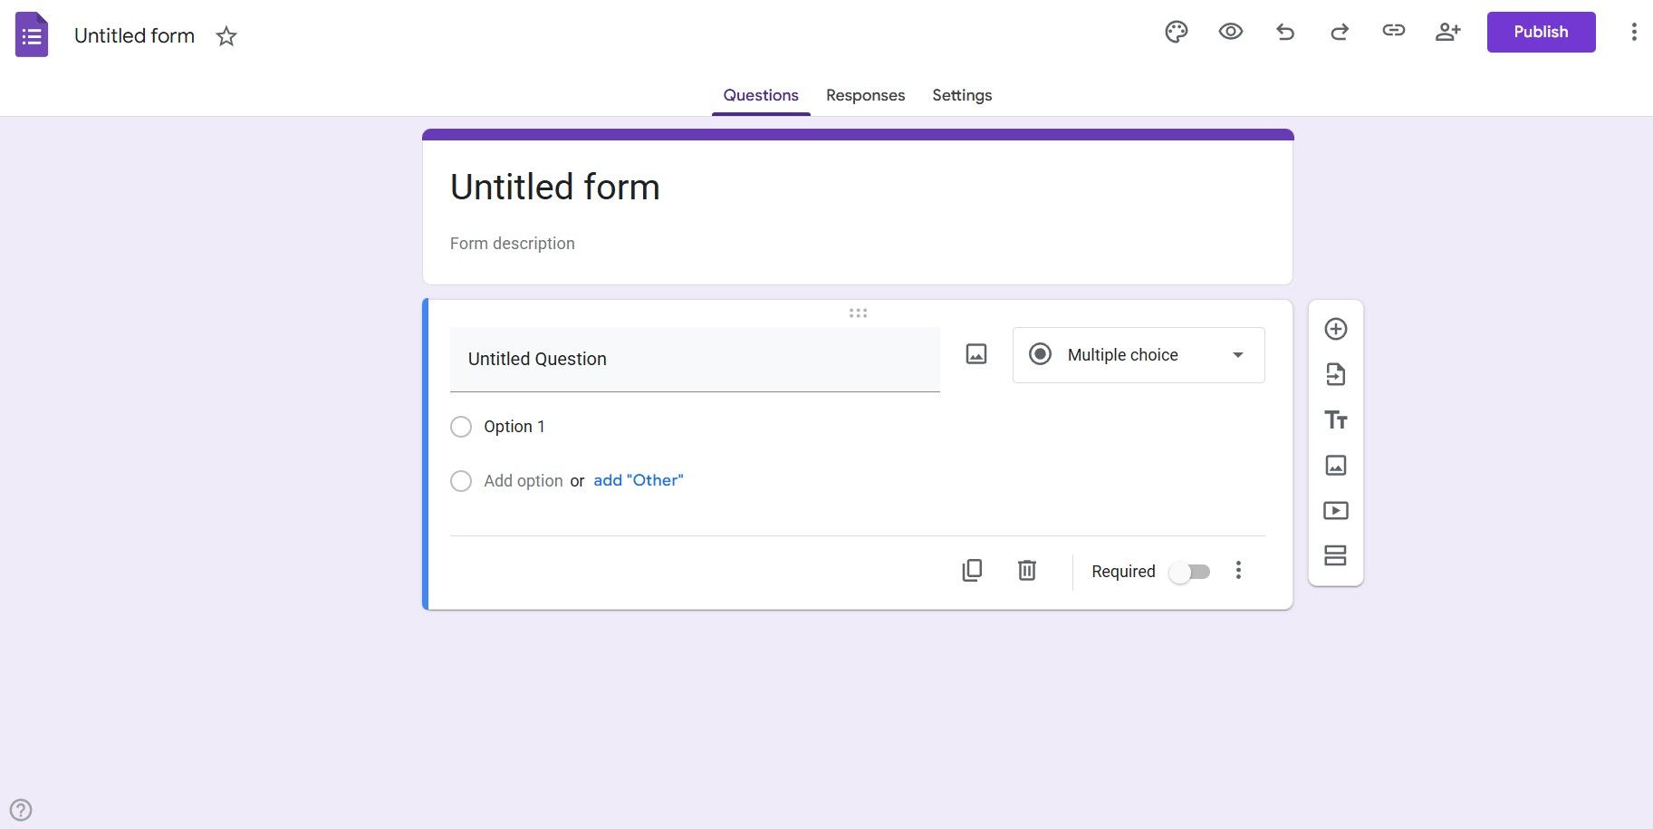This screenshot has width=1653, height=829.
Task: Switch to the Responses tab
Action: 864,95
